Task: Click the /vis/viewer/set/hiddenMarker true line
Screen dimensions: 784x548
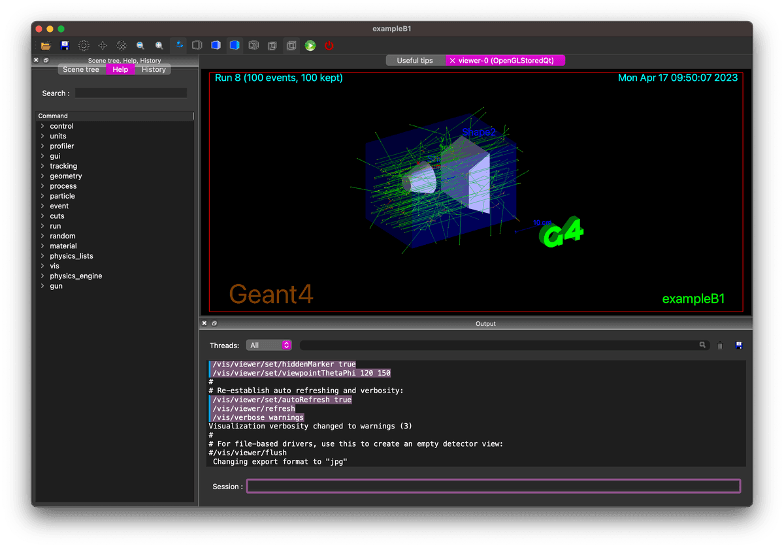Action: [284, 364]
